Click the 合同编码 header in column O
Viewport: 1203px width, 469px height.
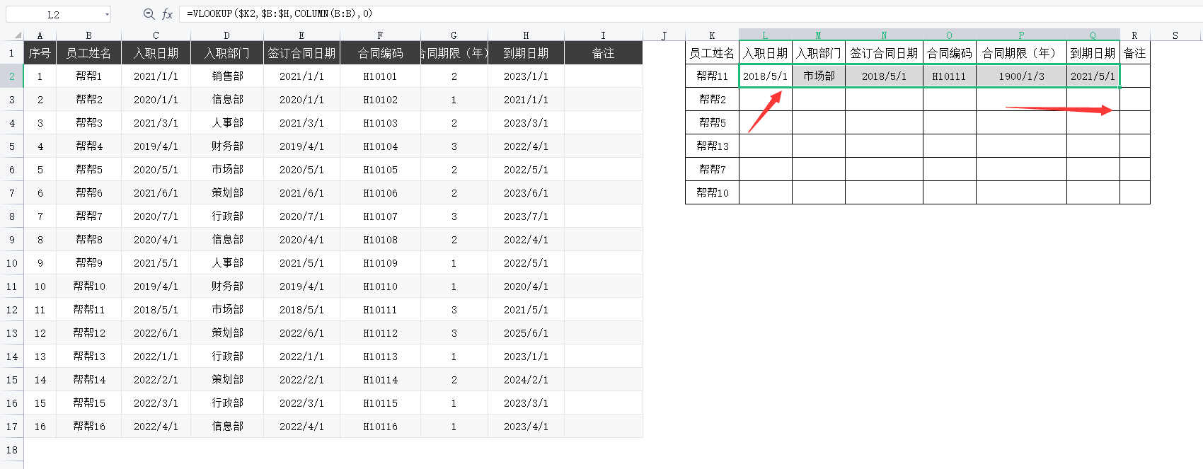[x=949, y=53]
